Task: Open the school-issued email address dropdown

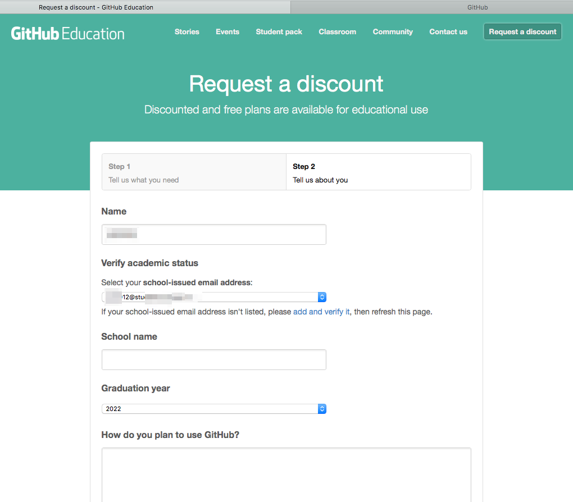Action: pyautogui.click(x=213, y=297)
